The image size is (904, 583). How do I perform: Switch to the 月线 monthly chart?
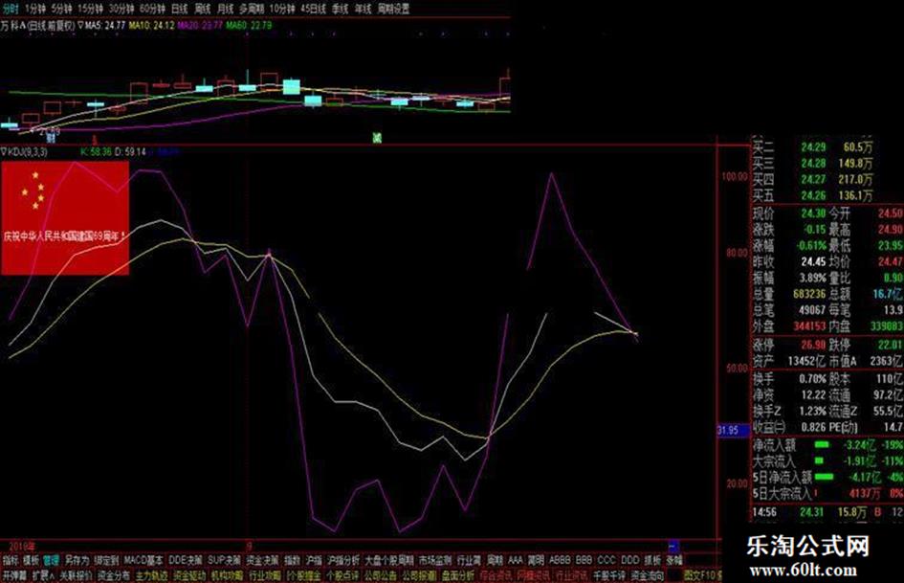coord(225,9)
